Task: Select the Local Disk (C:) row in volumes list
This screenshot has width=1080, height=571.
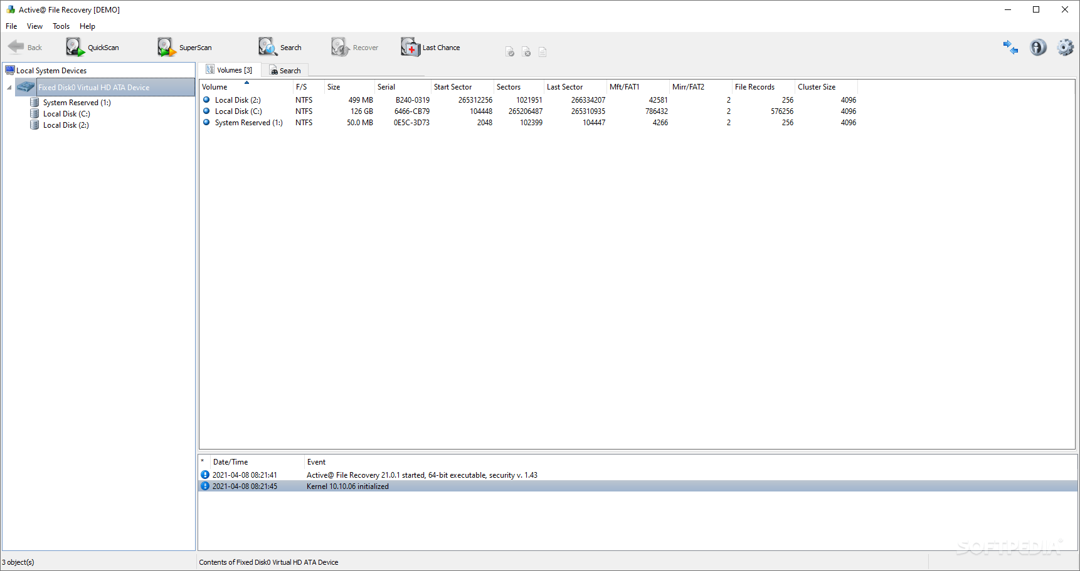Action: pos(529,111)
